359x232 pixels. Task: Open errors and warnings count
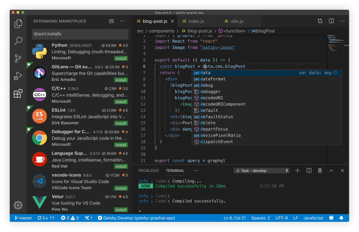pos(70,218)
